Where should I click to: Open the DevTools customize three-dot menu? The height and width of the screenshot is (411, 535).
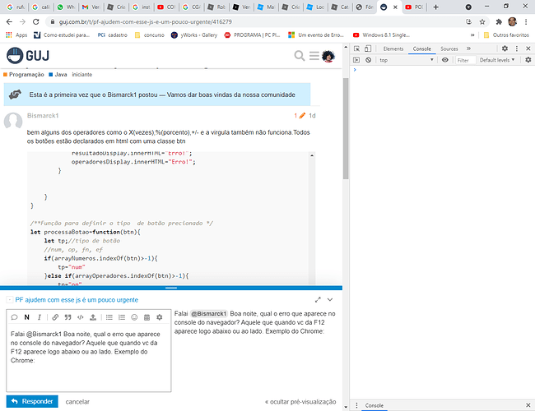[517, 48]
